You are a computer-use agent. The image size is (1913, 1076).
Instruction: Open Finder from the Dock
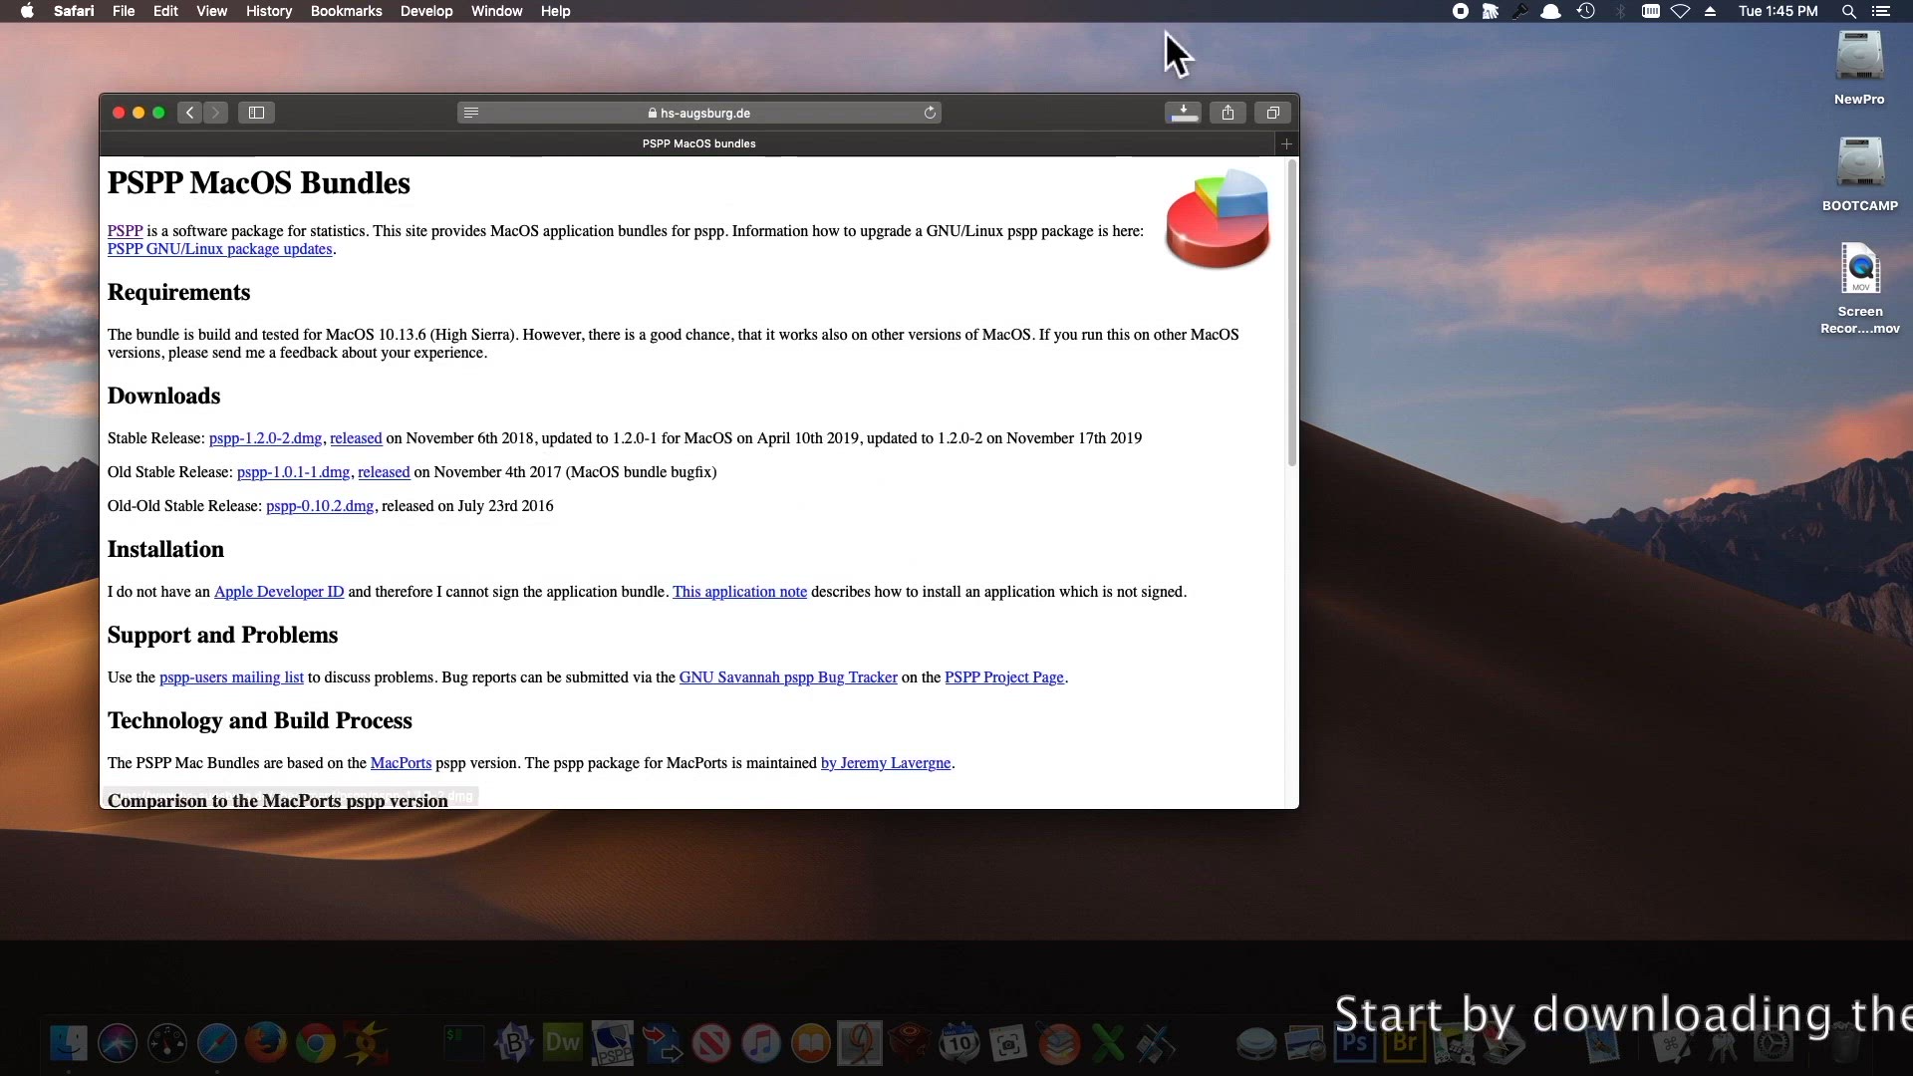[69, 1043]
